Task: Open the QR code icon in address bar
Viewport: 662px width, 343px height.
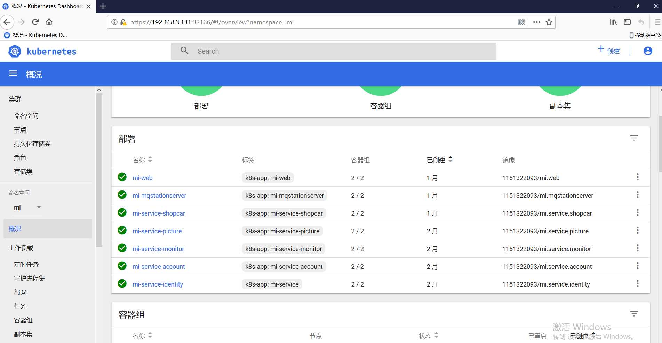Action: click(x=521, y=22)
